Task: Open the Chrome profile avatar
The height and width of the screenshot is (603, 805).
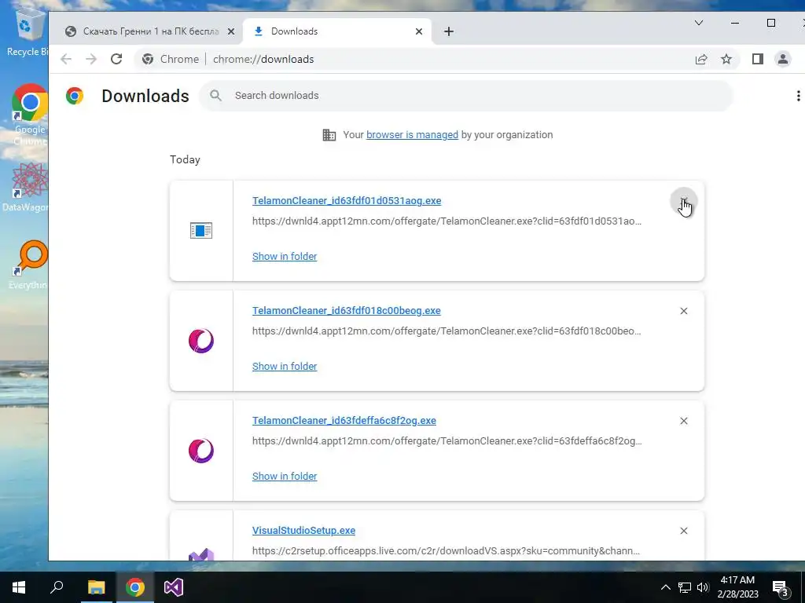Action: tap(782, 59)
